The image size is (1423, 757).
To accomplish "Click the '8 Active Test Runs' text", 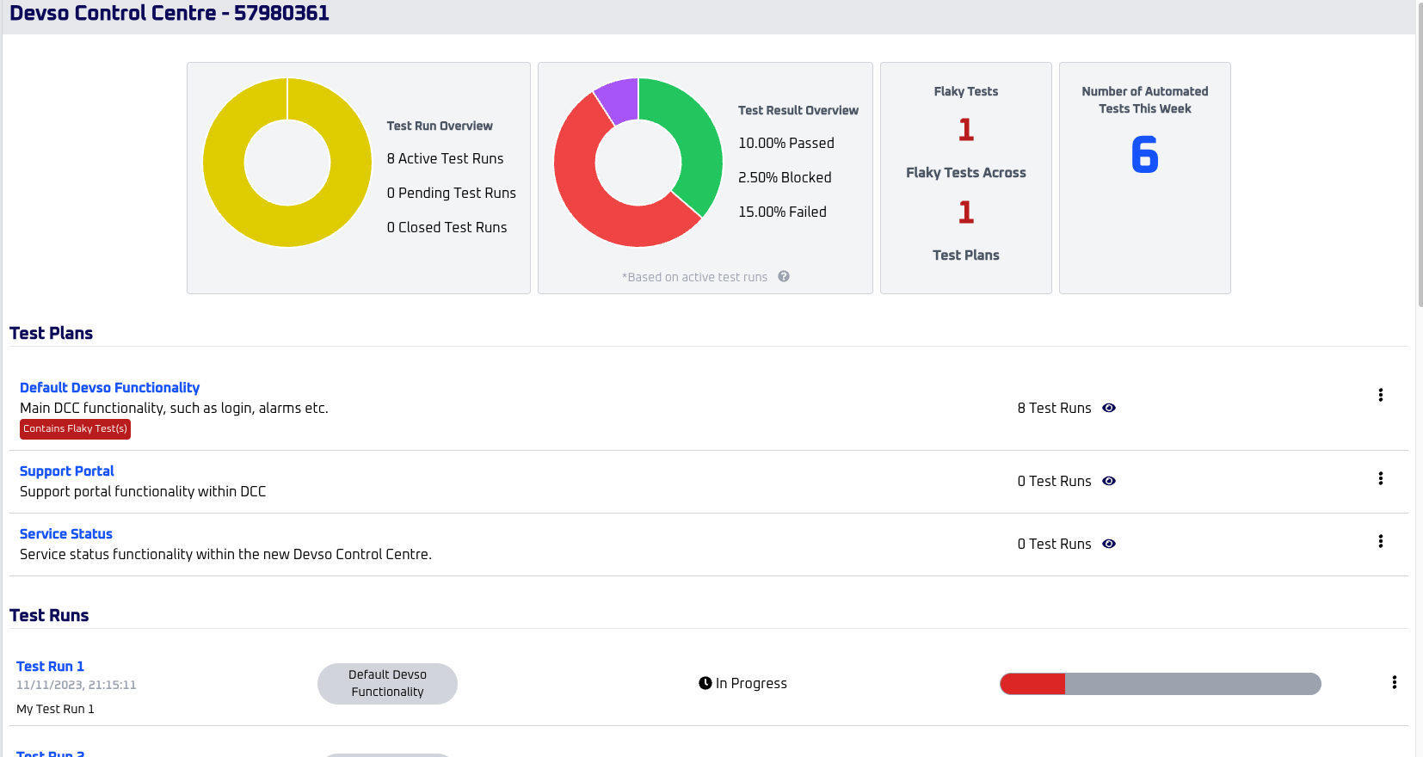I will coord(445,158).
